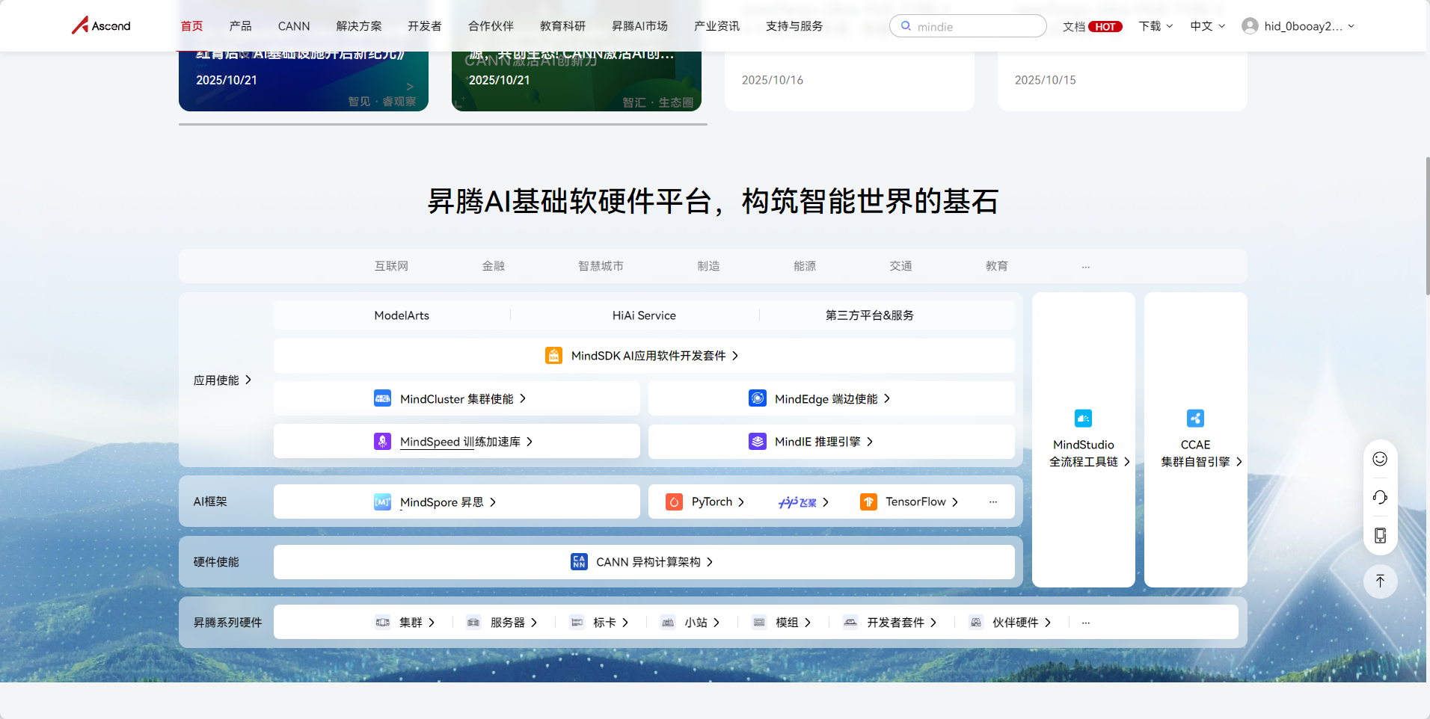Viewport: 1430px width, 719px height.
Task: Click the MindEdge icon
Action: coord(757,398)
